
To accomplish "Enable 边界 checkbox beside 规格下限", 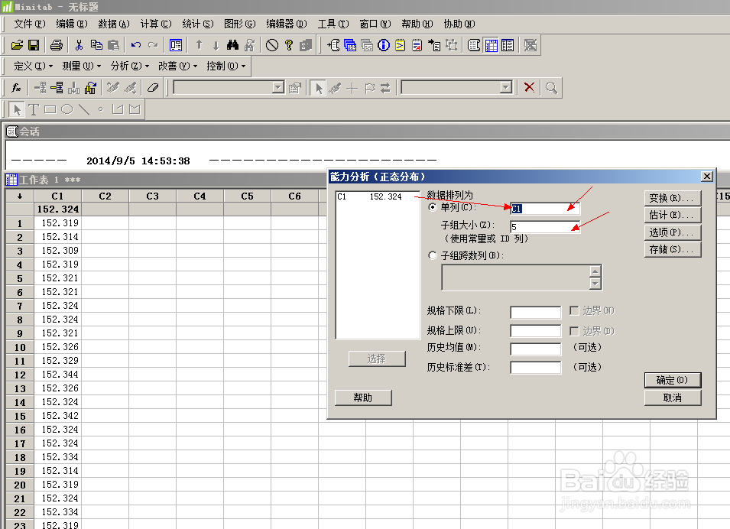I will point(575,311).
